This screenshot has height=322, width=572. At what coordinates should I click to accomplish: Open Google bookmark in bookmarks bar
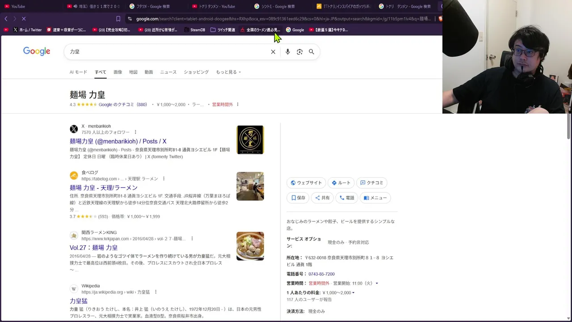click(x=295, y=30)
